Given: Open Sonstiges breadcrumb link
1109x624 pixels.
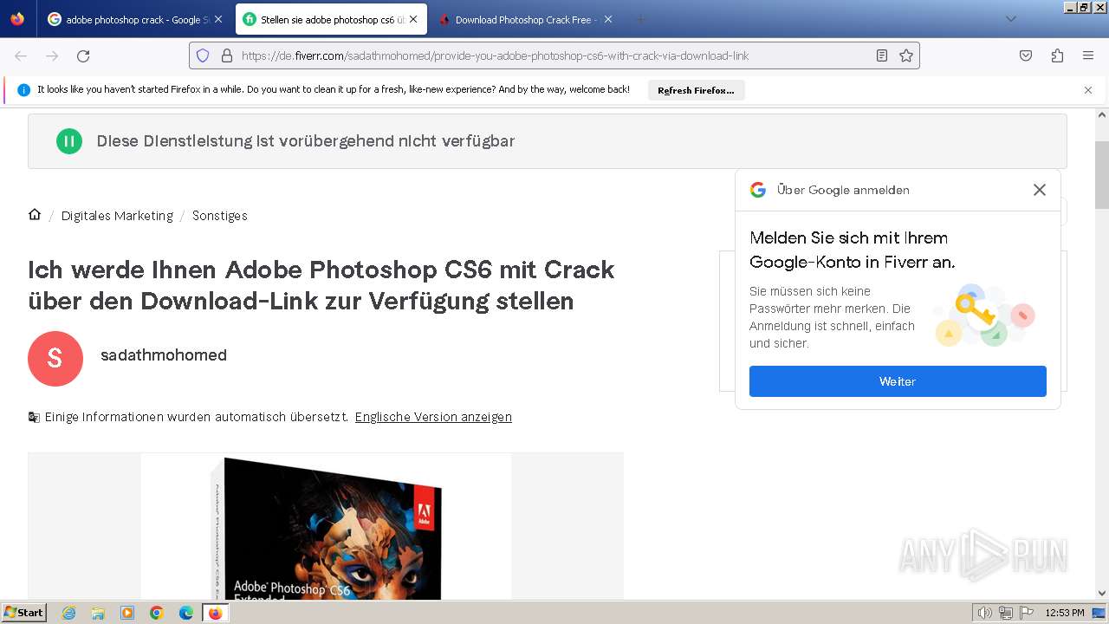Looking at the screenshot, I should tap(220, 216).
